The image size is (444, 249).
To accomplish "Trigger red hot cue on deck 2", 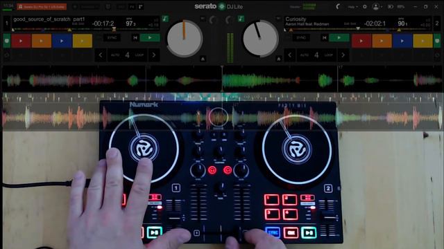I will [x=361, y=41].
